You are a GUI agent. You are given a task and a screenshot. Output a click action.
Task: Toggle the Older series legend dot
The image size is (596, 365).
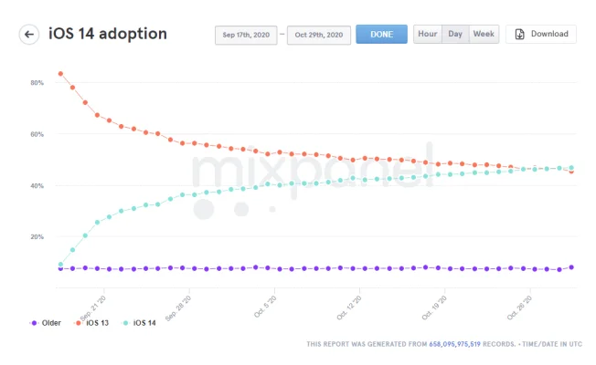click(34, 323)
